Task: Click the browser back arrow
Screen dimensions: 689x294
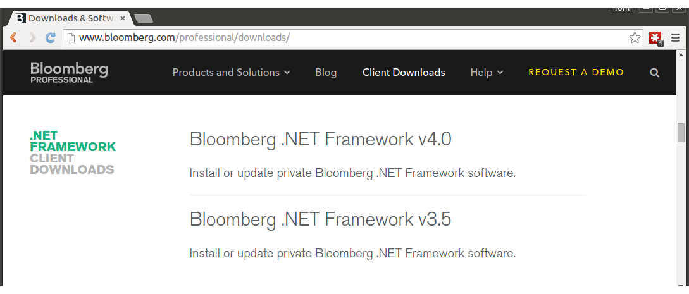Action: click(x=13, y=38)
